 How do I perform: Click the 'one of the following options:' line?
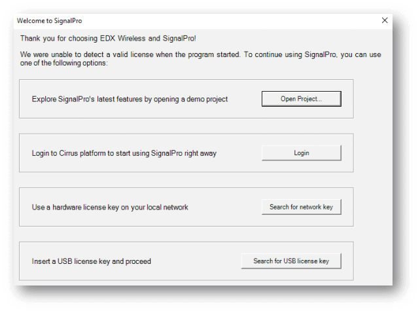(63, 64)
